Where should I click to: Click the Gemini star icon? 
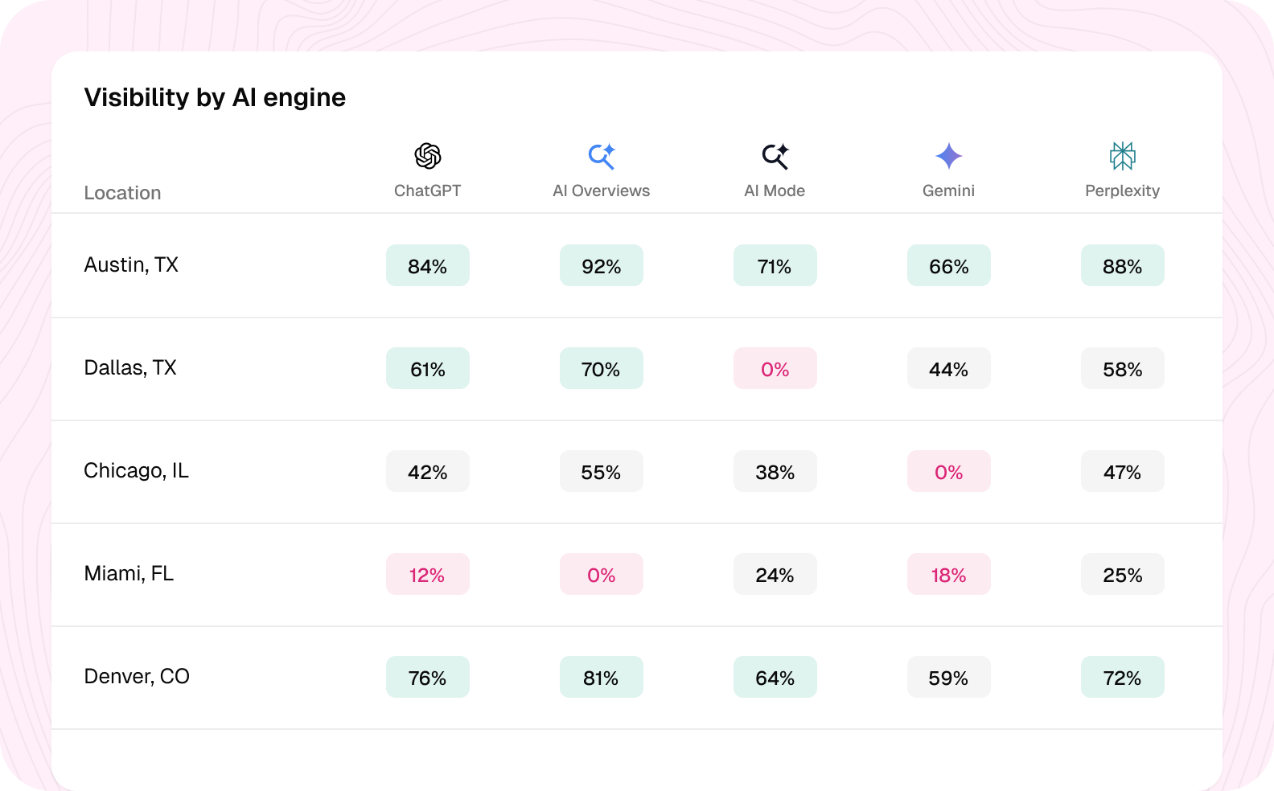coord(949,156)
